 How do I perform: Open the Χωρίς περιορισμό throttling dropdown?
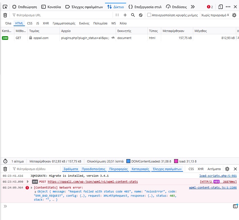coord(215,15)
